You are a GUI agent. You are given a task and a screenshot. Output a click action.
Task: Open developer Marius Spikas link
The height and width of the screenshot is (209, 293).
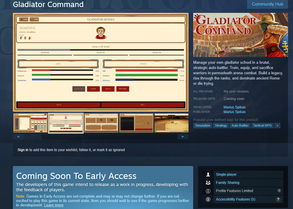(234, 107)
